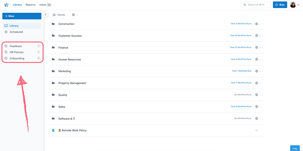303x151 pixels.
Task: Open the Human Resources folder
Action: click(70, 60)
